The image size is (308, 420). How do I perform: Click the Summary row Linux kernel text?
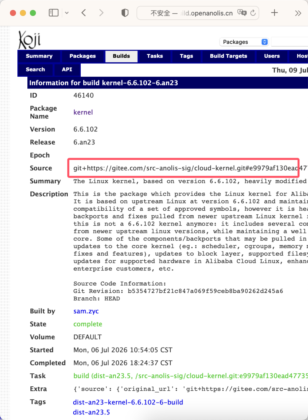coord(191,181)
